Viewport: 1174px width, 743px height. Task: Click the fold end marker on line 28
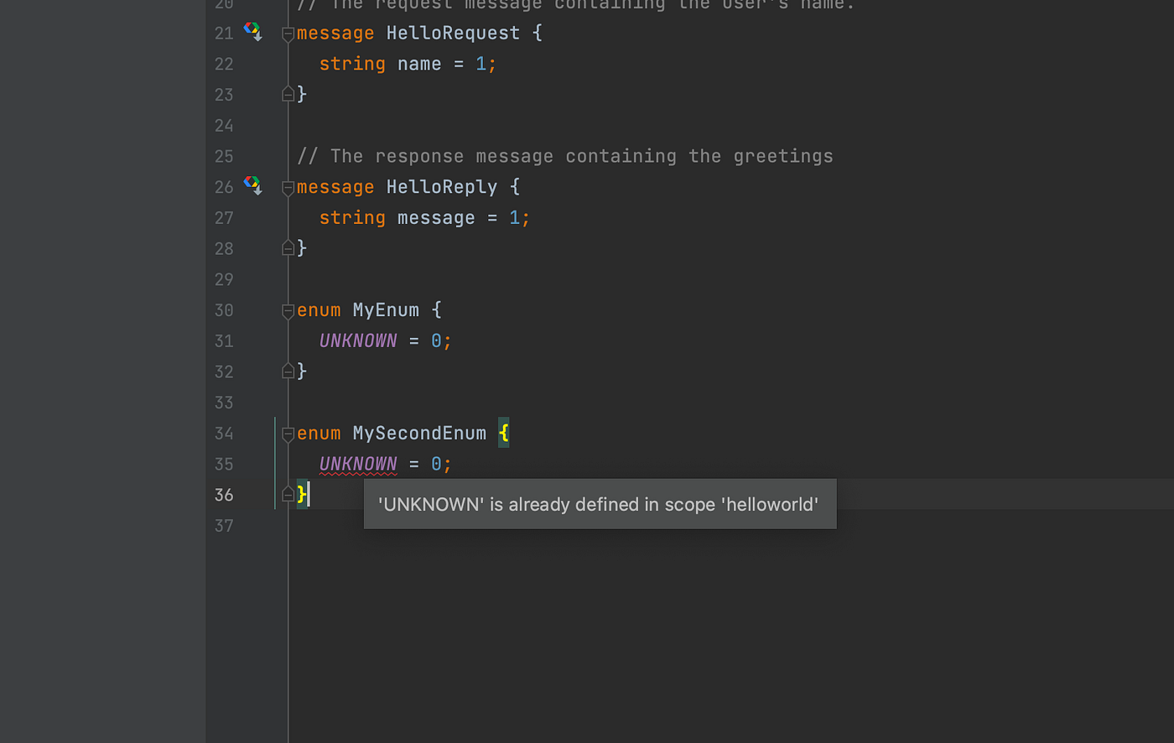click(288, 247)
